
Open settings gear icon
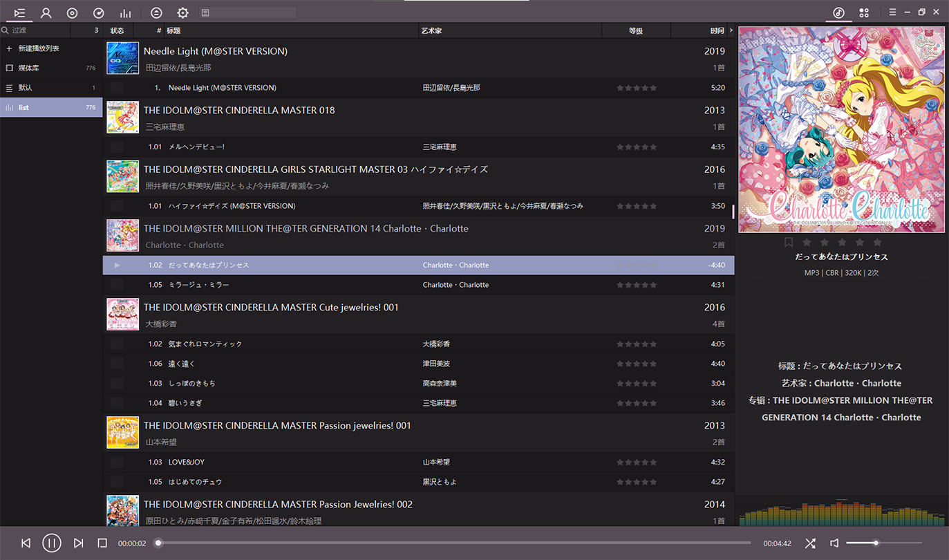tap(182, 12)
